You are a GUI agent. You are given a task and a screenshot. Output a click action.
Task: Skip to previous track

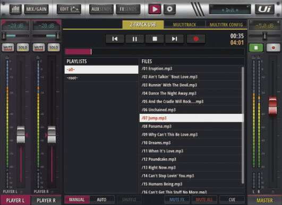tap(115, 39)
